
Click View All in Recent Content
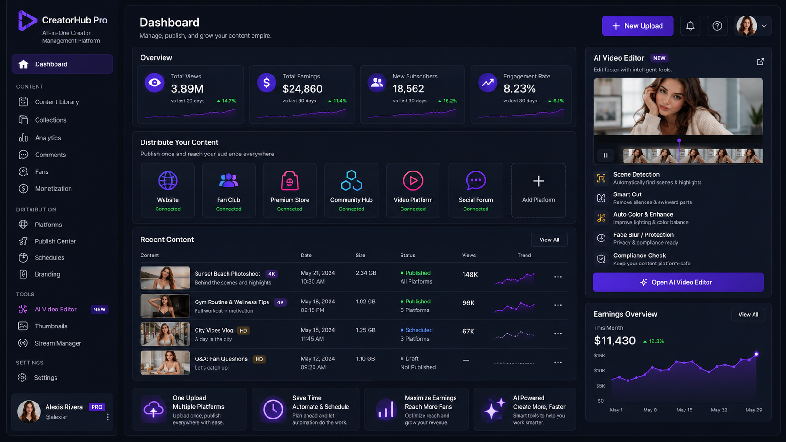tap(549, 240)
